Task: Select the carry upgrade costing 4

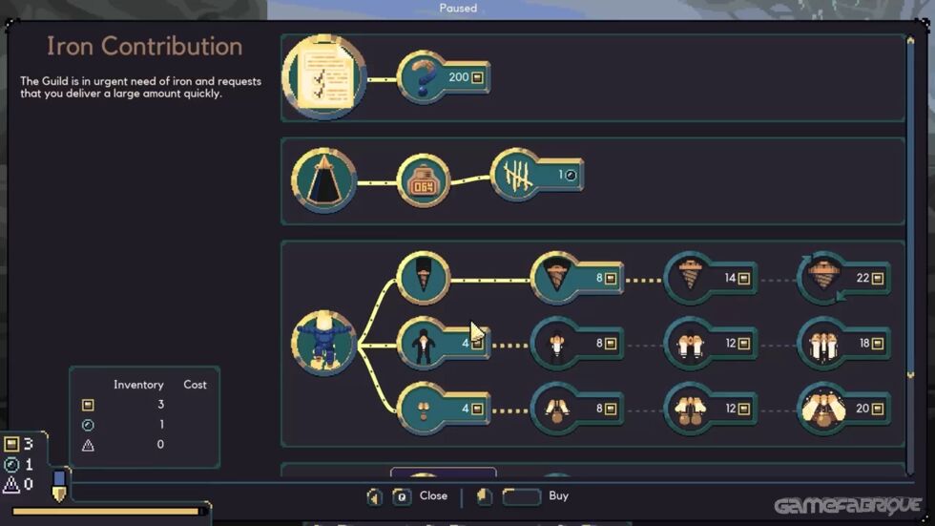Action: click(x=443, y=410)
